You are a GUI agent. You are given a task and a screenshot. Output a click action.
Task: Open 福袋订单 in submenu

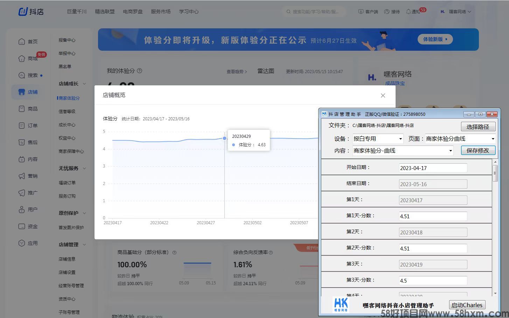coord(67,183)
